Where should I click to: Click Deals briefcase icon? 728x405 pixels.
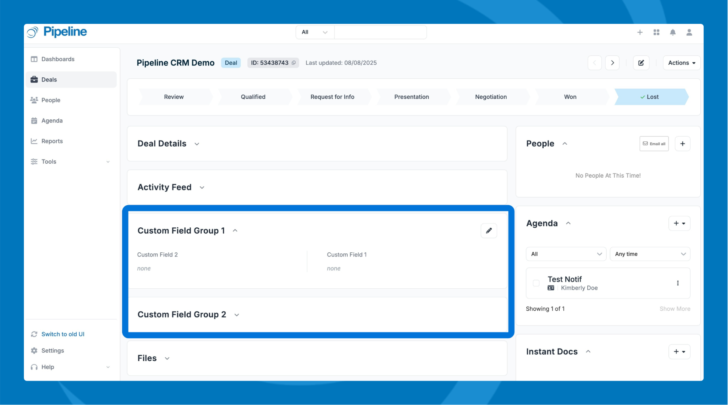(34, 80)
